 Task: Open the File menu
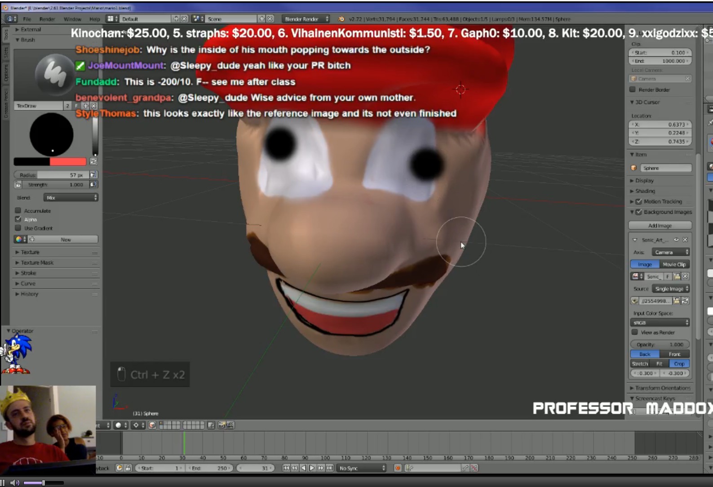pos(27,19)
